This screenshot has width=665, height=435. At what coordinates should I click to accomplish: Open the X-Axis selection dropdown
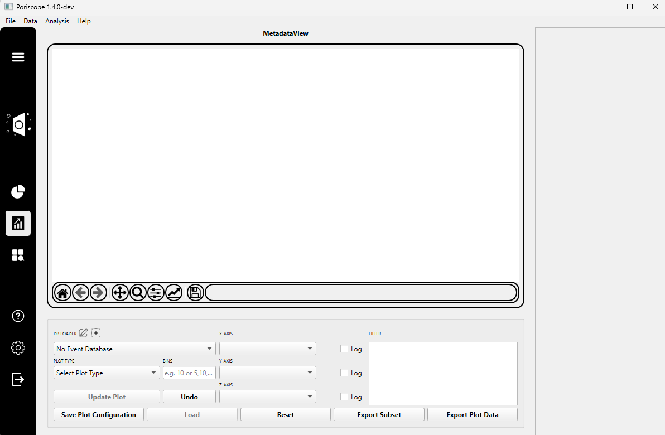point(267,348)
